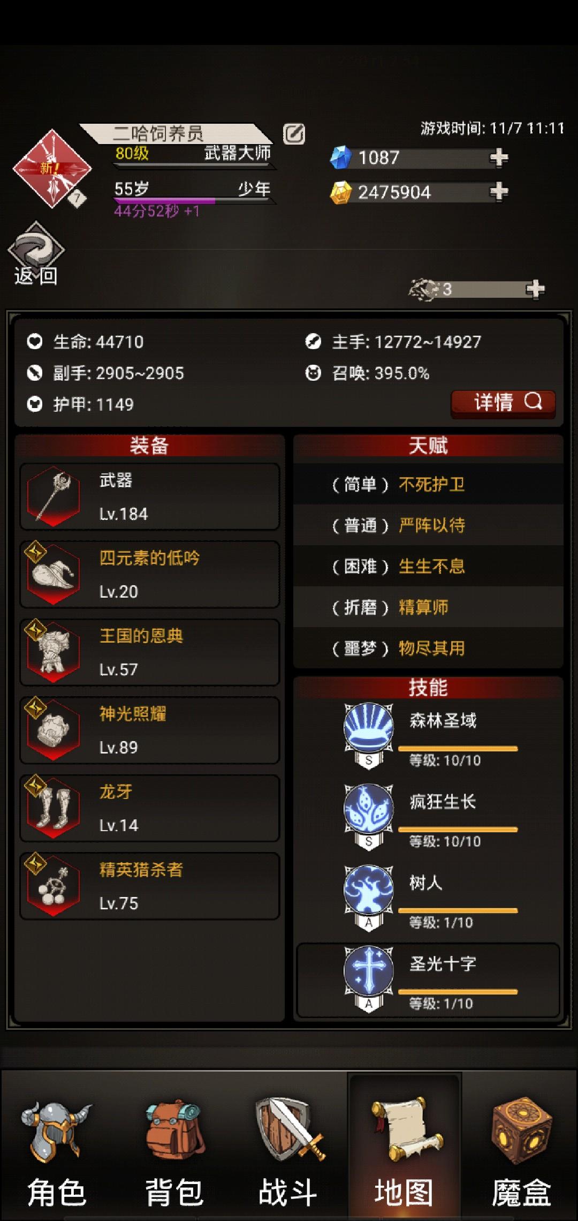
Task: Tap the red diamond class emblem
Action: click(x=52, y=168)
